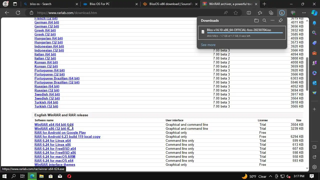Open Browser essentials heart icon
Screen dimensions: 320x180
tap(293, 13)
